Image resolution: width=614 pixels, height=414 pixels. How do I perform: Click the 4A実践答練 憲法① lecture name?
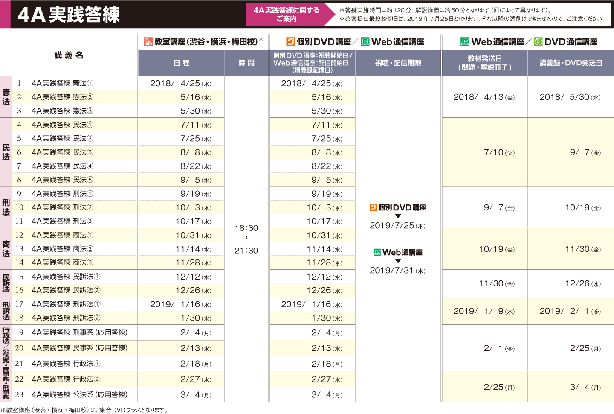tap(62, 83)
